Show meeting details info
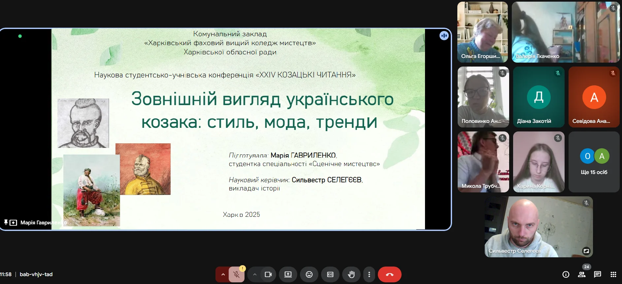 coord(566,274)
